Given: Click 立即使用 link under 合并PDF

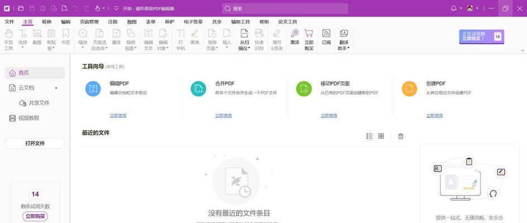Looking at the screenshot, I should pos(223,115).
